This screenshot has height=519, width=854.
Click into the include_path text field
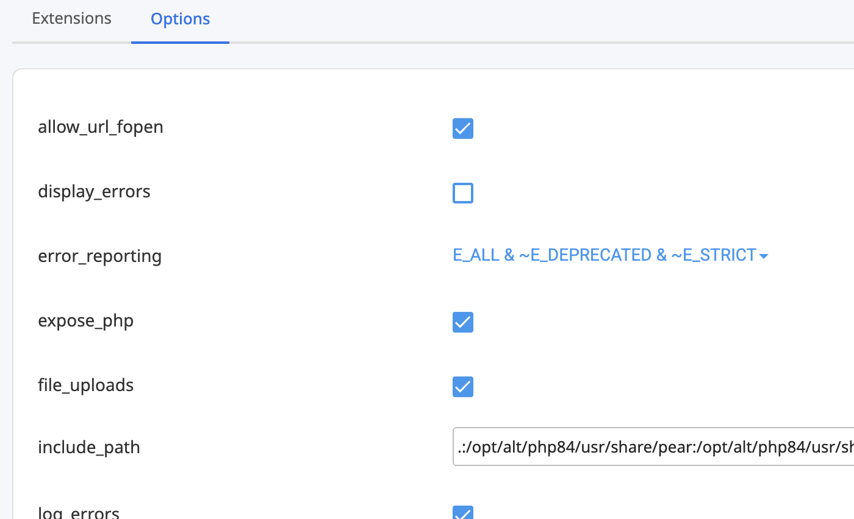pyautogui.click(x=653, y=447)
